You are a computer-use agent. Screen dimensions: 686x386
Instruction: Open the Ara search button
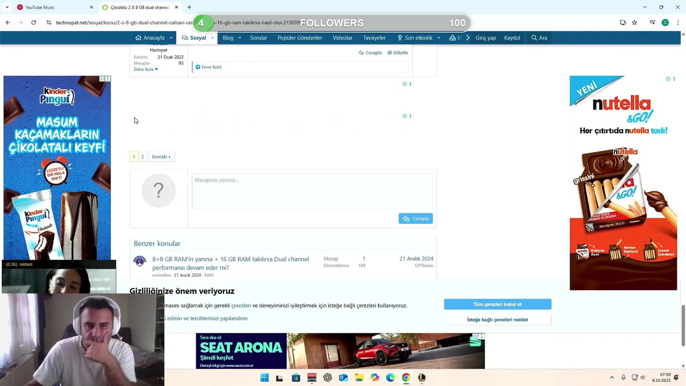[x=539, y=38]
